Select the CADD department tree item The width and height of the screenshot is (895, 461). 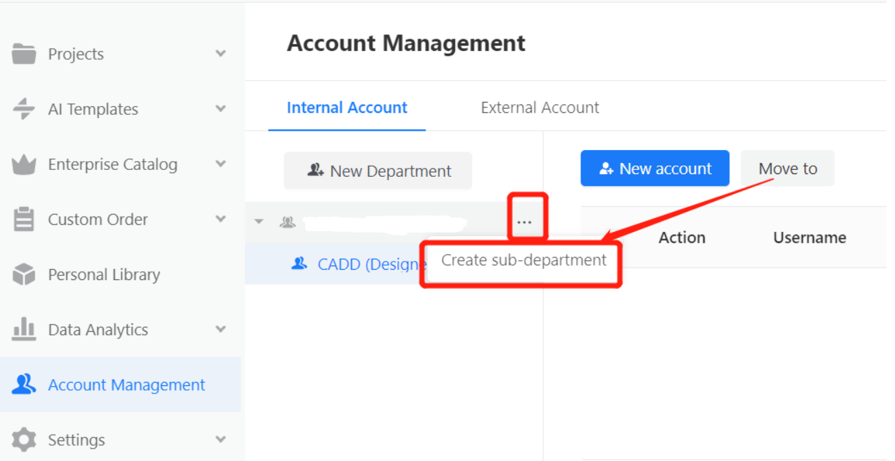click(358, 264)
